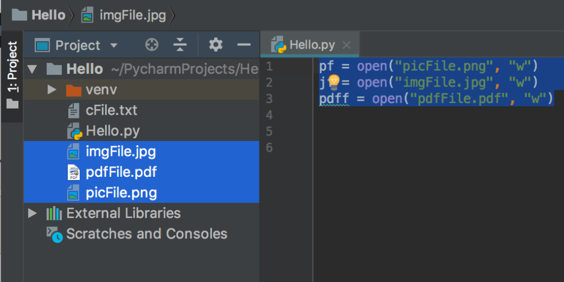Screen dimensions: 564x282
Task: Click the orange venv folder icon
Action: pyautogui.click(x=73, y=90)
